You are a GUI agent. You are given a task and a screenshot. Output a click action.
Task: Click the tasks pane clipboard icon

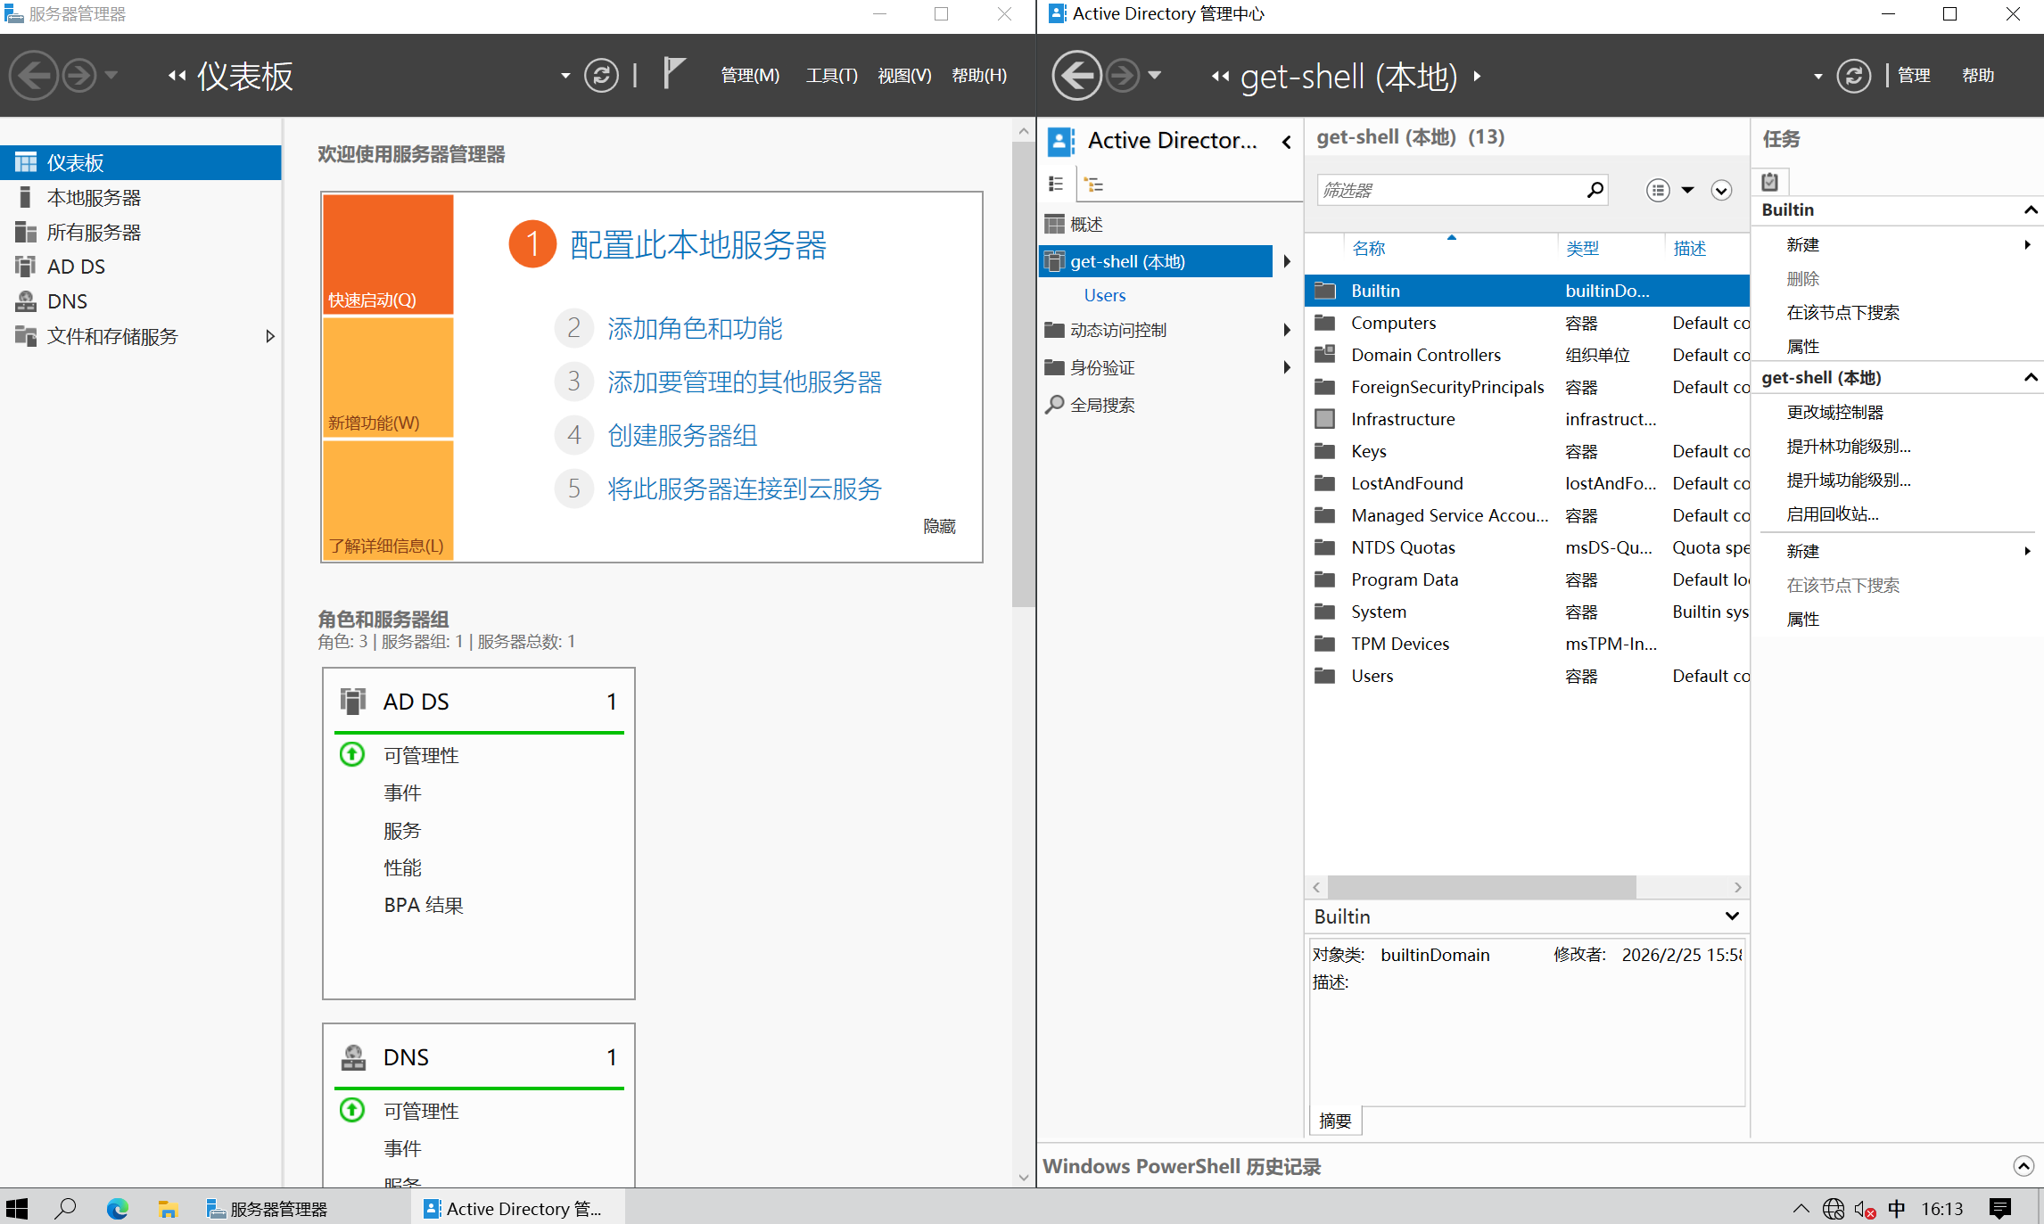point(1770,181)
